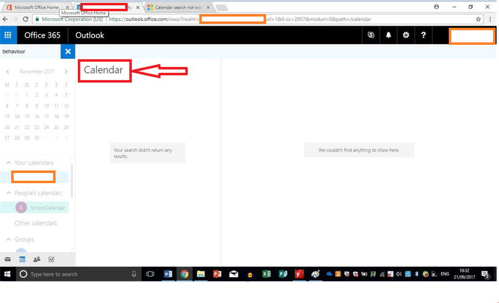This screenshot has width=499, height=303.
Task: Switch to People module icon
Action: point(37,259)
